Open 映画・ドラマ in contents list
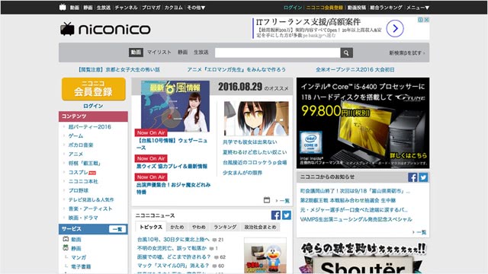Image resolution: width=488 pixels, height=274 pixels. pos(83,218)
